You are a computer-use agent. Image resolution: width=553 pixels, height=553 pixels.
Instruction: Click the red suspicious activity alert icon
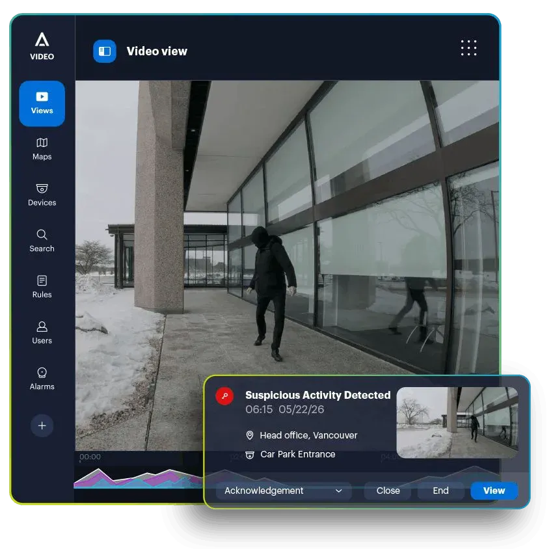(x=224, y=396)
